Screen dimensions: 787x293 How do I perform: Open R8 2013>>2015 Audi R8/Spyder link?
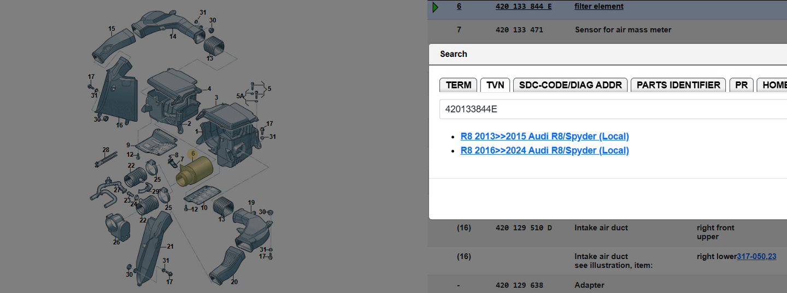click(544, 136)
